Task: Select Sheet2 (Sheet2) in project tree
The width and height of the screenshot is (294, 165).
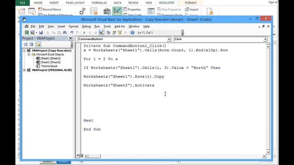Action: [x=51, y=62]
